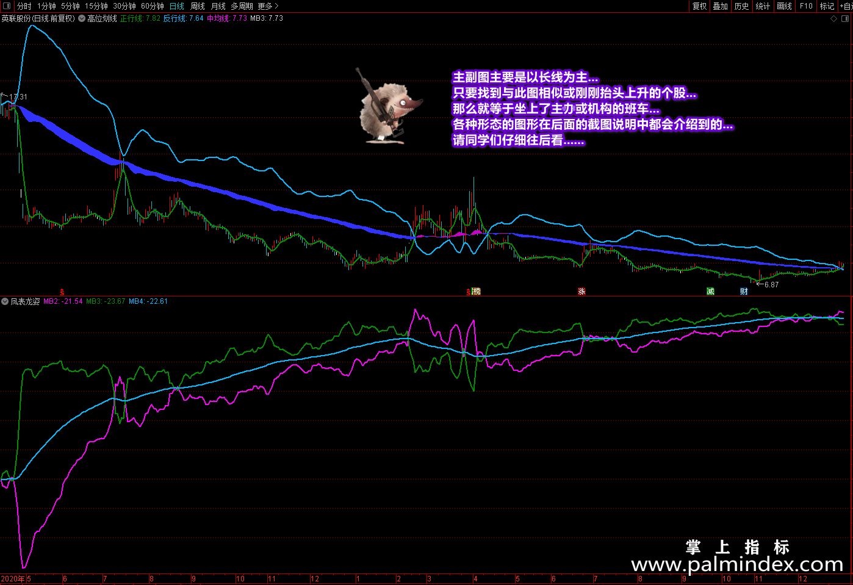Switch to 60分钟 period

(x=153, y=6)
